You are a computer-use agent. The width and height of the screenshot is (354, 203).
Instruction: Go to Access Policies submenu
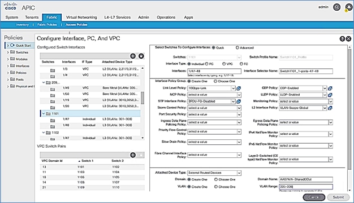(x=76, y=25)
